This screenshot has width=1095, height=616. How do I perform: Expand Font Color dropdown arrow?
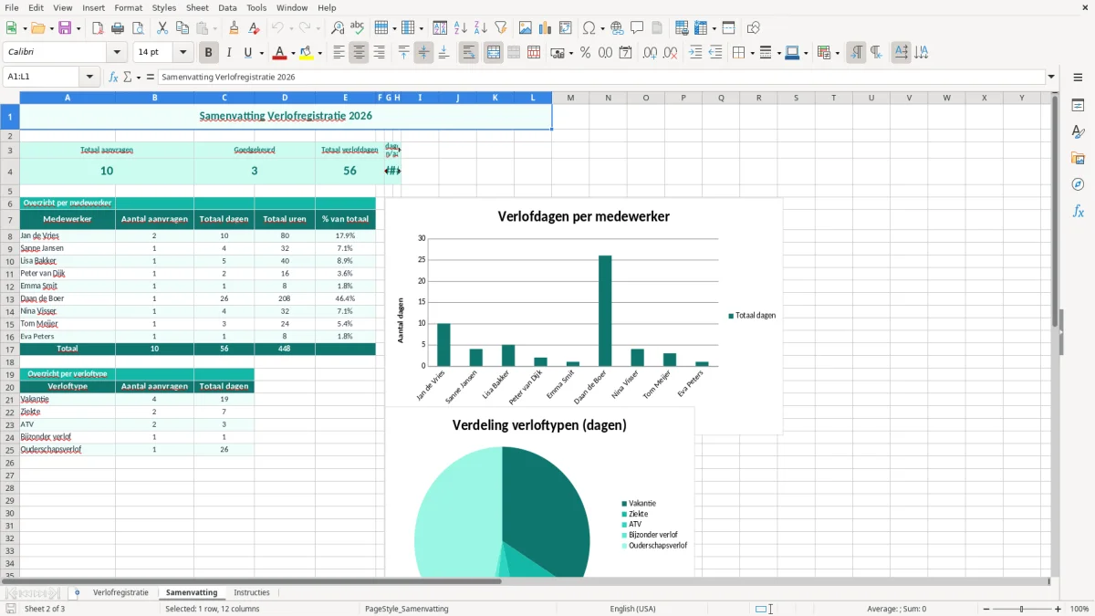[293, 53]
